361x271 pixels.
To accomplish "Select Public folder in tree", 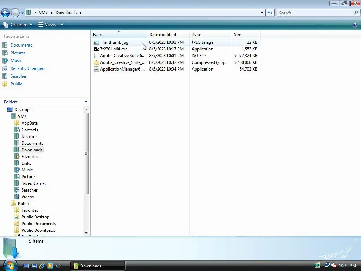I will point(24,204).
